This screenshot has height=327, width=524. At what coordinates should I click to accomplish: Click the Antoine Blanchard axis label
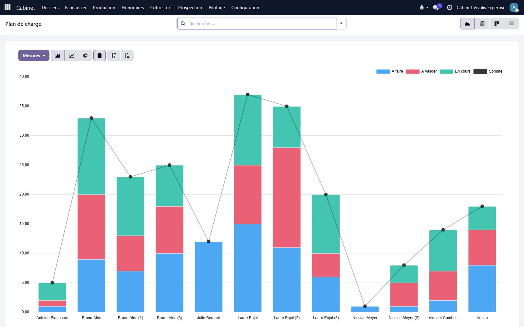[x=52, y=318]
